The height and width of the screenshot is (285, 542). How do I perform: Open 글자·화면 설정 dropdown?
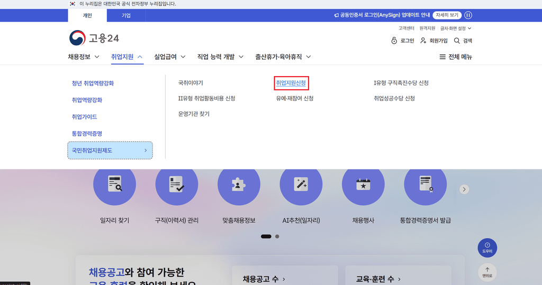click(456, 28)
